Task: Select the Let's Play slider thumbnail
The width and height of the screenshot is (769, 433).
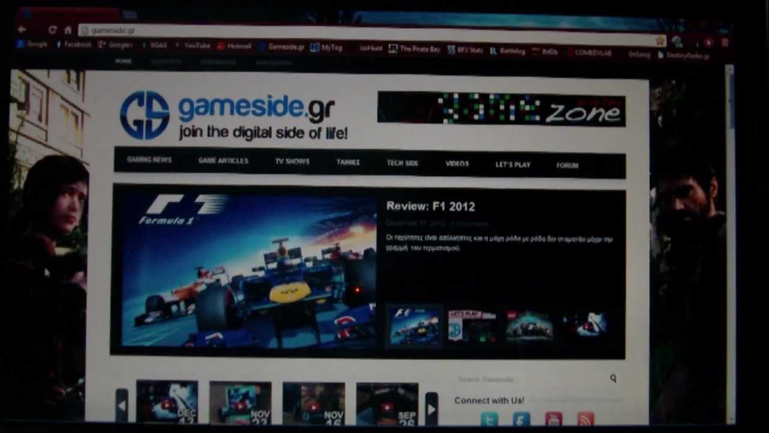Action: tap(472, 327)
